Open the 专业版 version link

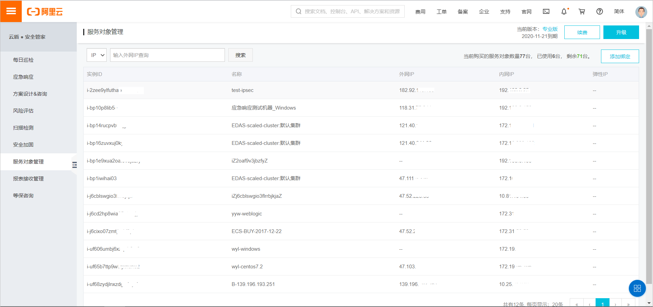[550, 29]
